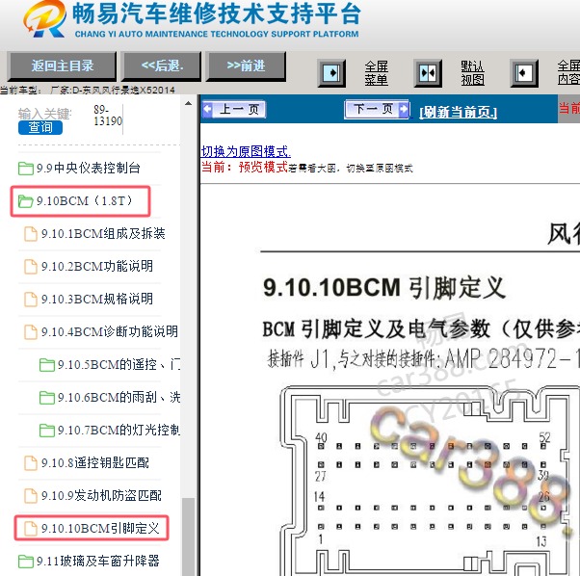The width and height of the screenshot is (580, 576).
Task: Expand 9.11玻璃及车窗升降器 folder
Action: pos(97,561)
